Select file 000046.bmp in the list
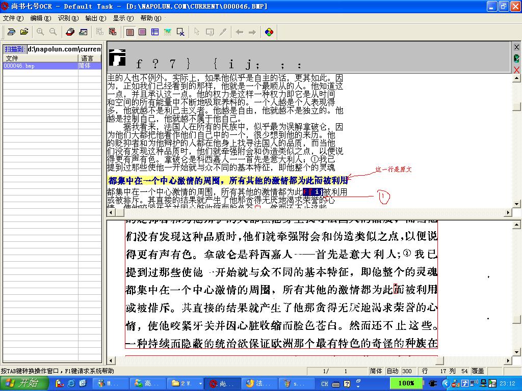The image size is (522, 391). click(x=19, y=66)
